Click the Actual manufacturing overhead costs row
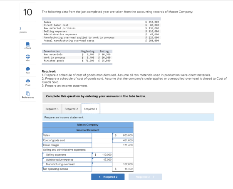This screenshot has width=233, height=189. (x=101, y=41)
